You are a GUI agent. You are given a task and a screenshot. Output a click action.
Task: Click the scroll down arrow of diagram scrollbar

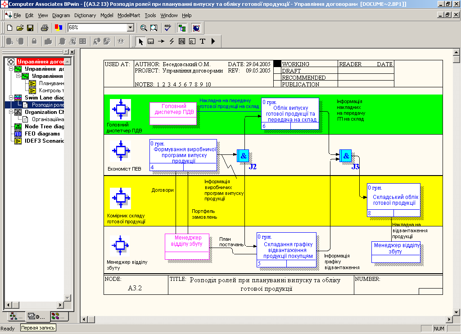coord(456,312)
